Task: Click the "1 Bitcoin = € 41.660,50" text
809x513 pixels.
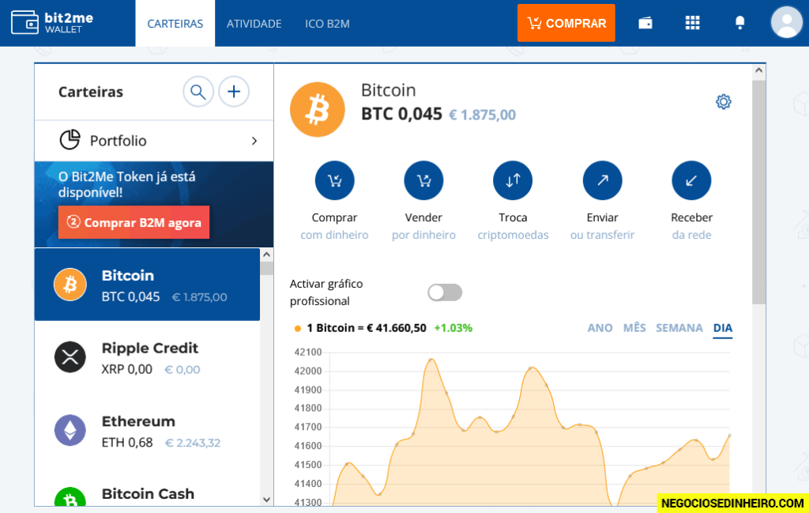Action: point(367,328)
